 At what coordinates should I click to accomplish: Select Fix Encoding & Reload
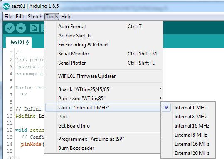103,45
